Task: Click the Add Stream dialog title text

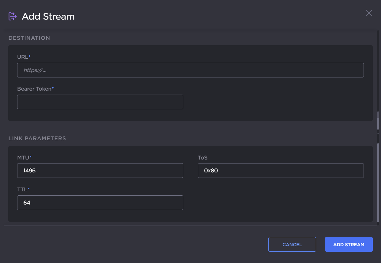Action: (48, 17)
